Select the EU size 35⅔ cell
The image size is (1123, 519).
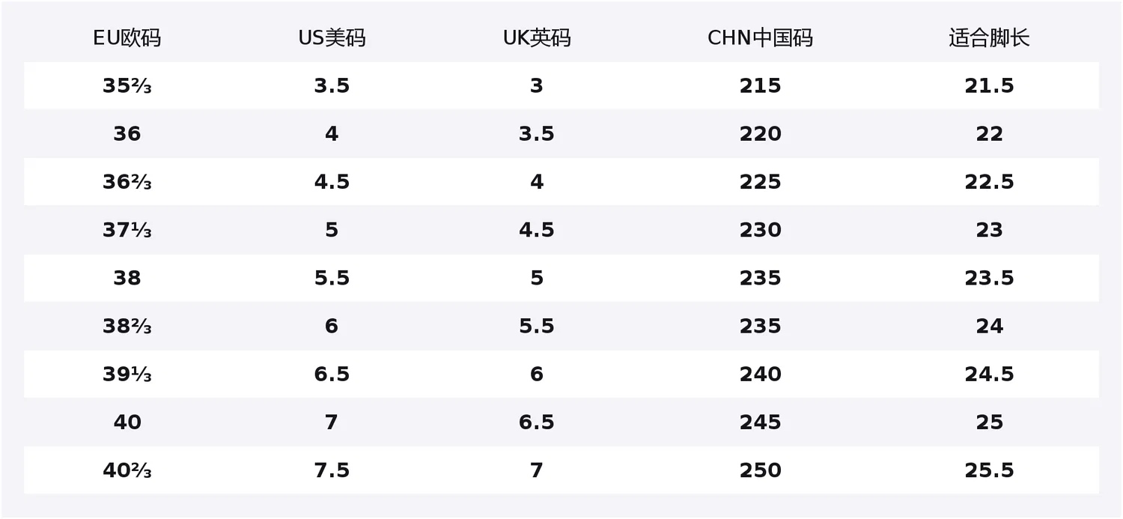[x=127, y=86]
